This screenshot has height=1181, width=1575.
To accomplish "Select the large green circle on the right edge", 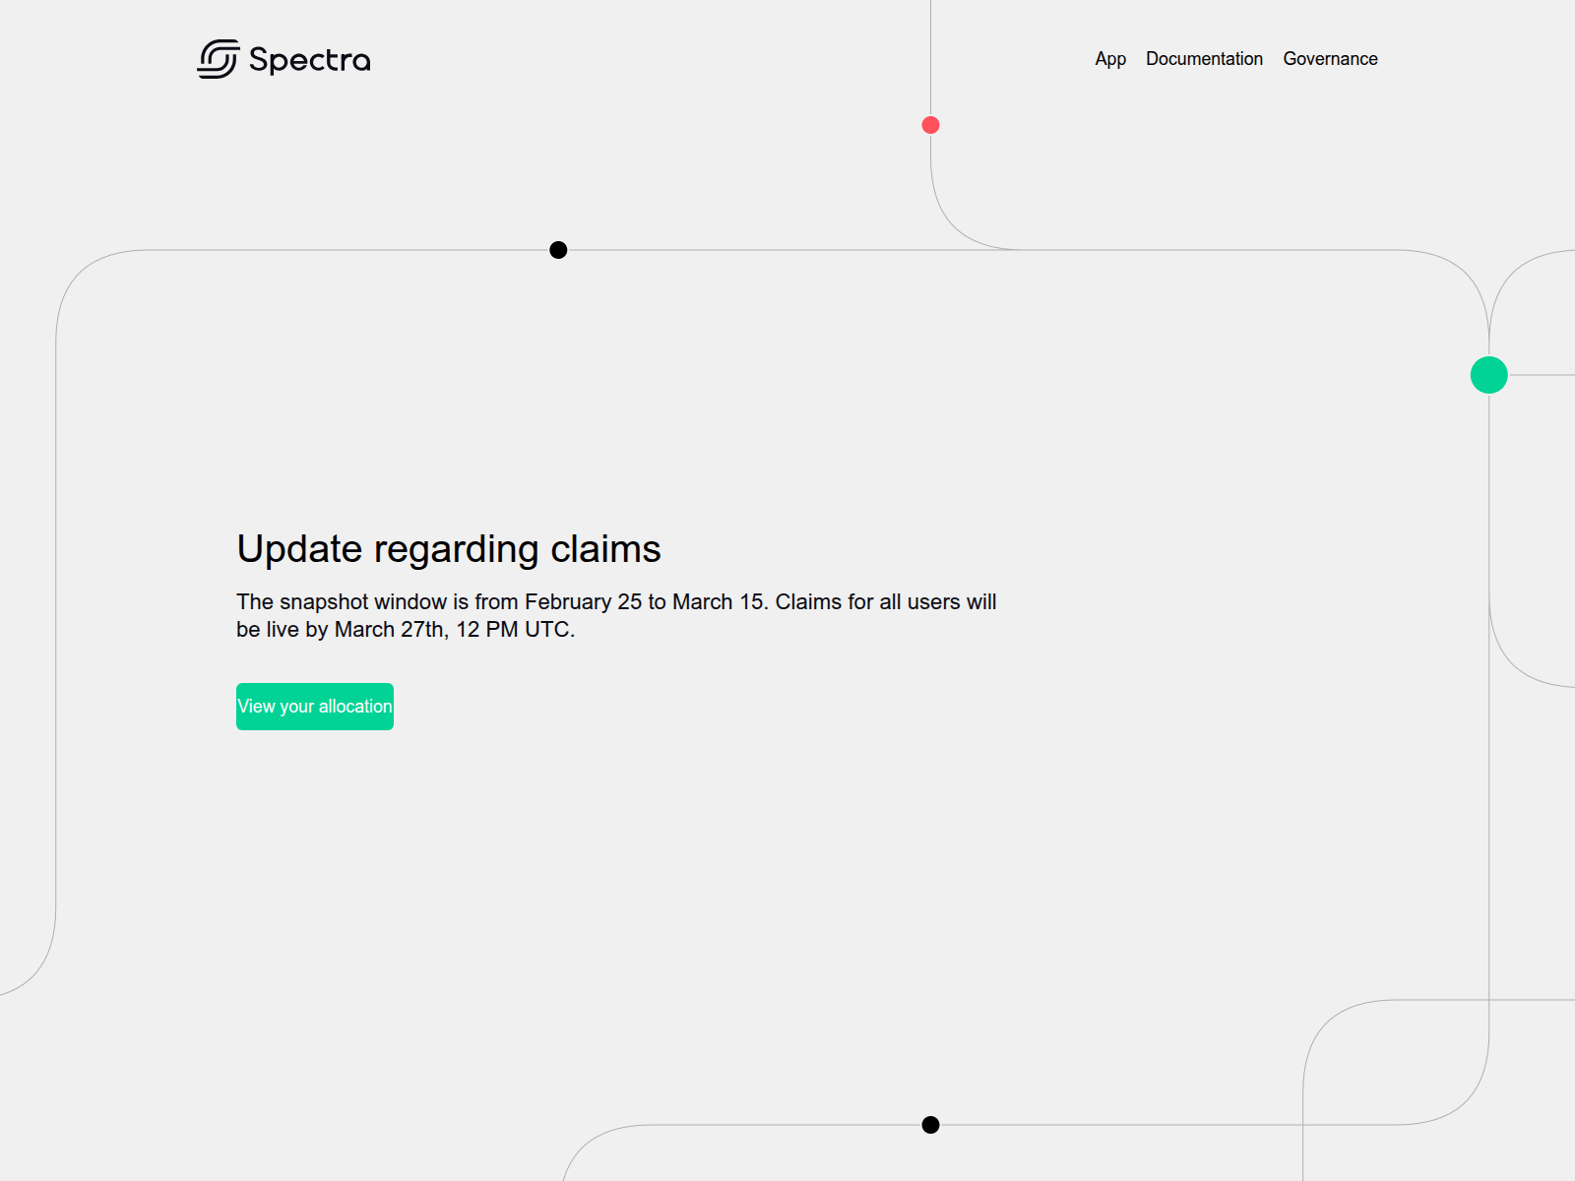I will point(1488,374).
